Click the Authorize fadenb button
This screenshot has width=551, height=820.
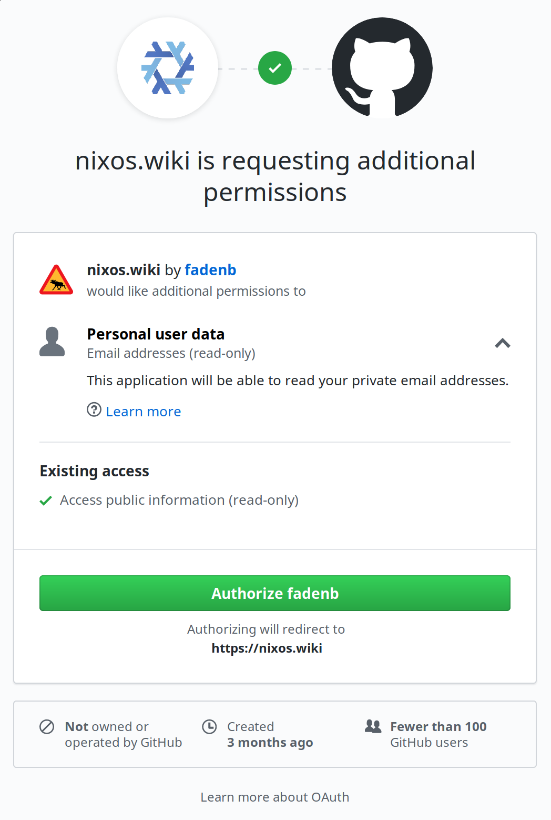pos(275,593)
